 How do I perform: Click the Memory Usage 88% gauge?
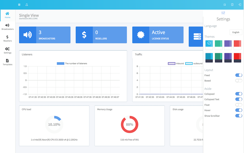tap(129, 124)
